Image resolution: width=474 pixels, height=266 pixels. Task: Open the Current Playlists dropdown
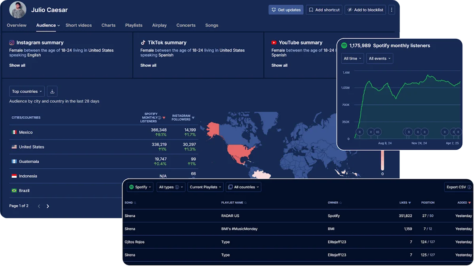(x=205, y=187)
